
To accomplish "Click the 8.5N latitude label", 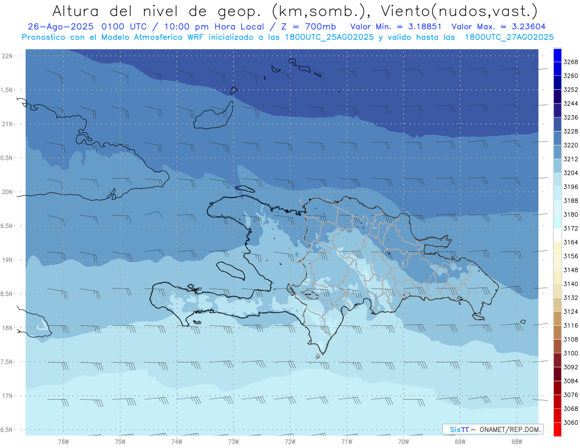I will [x=7, y=294].
